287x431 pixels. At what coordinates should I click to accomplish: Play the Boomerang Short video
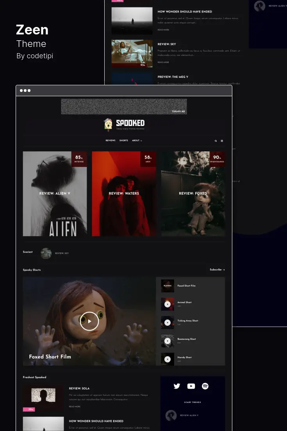pos(168,341)
